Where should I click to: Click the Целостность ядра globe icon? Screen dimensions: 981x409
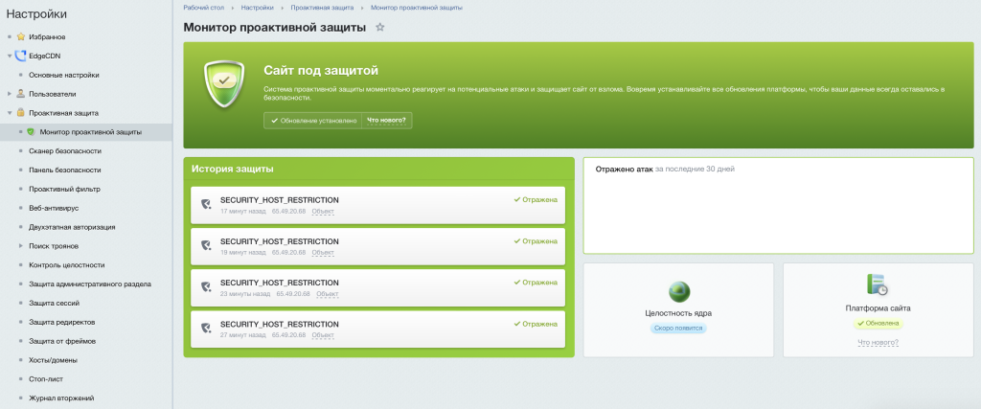pos(679,291)
